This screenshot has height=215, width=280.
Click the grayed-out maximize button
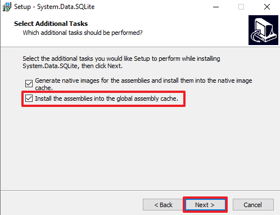tap(241, 7)
